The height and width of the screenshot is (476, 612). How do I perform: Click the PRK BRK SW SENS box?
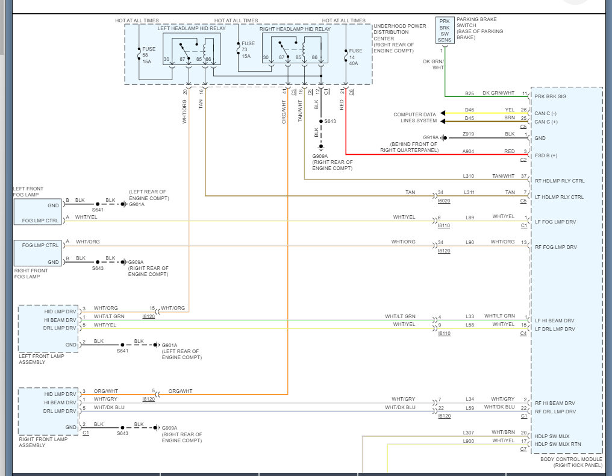445,30
